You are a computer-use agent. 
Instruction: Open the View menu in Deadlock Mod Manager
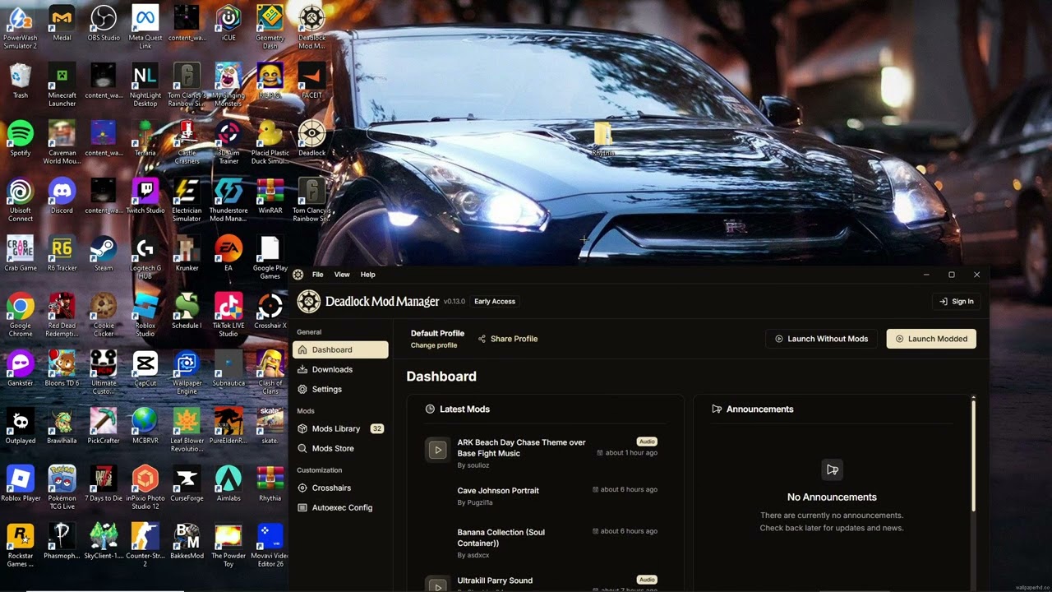click(x=342, y=275)
